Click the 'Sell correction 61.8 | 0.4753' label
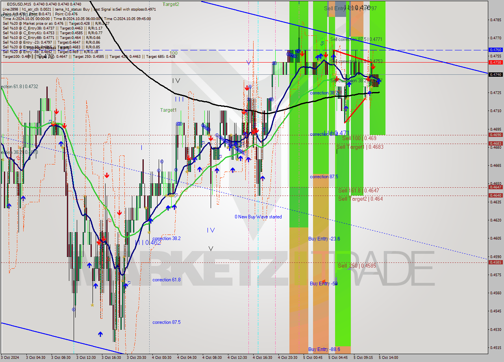 coord(356,61)
